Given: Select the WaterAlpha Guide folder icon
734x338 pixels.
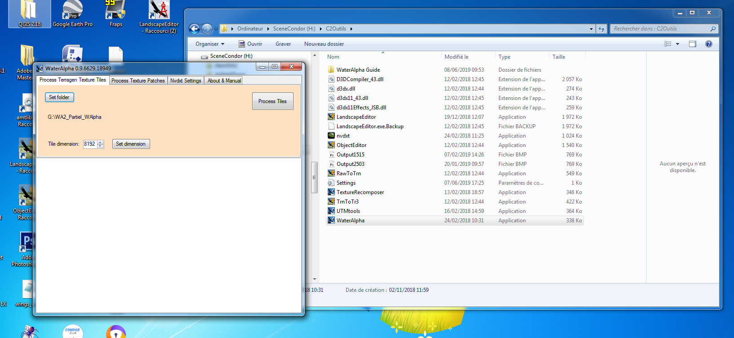Looking at the screenshot, I should pos(331,70).
